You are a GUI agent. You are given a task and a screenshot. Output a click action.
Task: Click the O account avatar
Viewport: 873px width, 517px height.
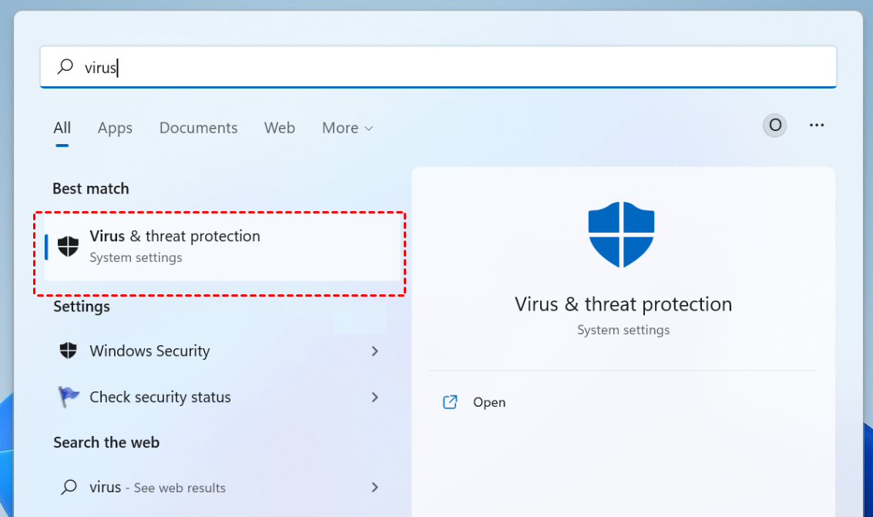coord(774,125)
